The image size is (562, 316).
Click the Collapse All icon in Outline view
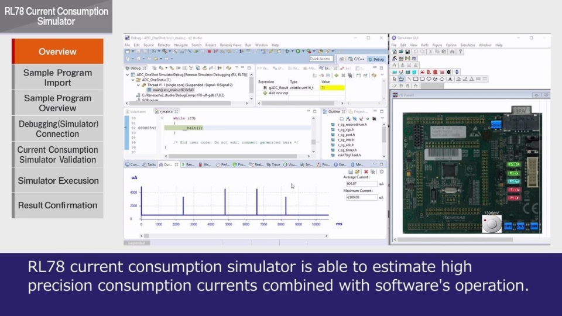[x=342, y=119]
